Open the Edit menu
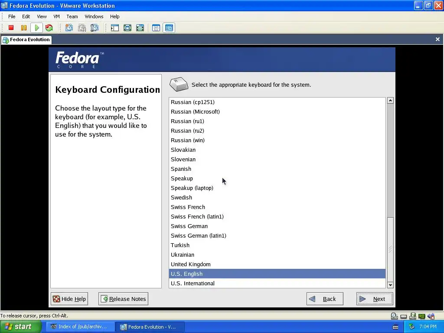Image resolution: width=444 pixels, height=333 pixels. tap(26, 16)
